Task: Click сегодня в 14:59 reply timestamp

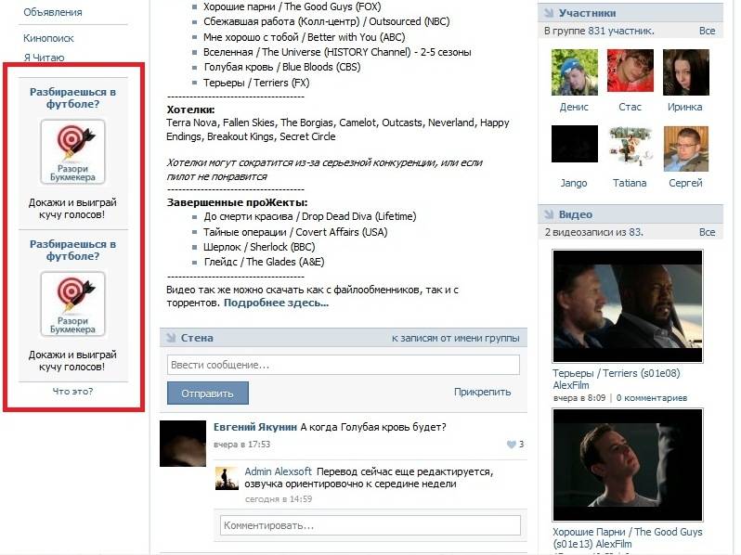Action: pos(279,498)
